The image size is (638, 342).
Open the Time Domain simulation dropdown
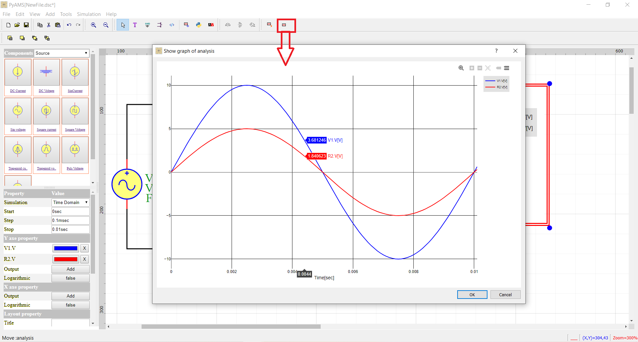(x=70, y=202)
